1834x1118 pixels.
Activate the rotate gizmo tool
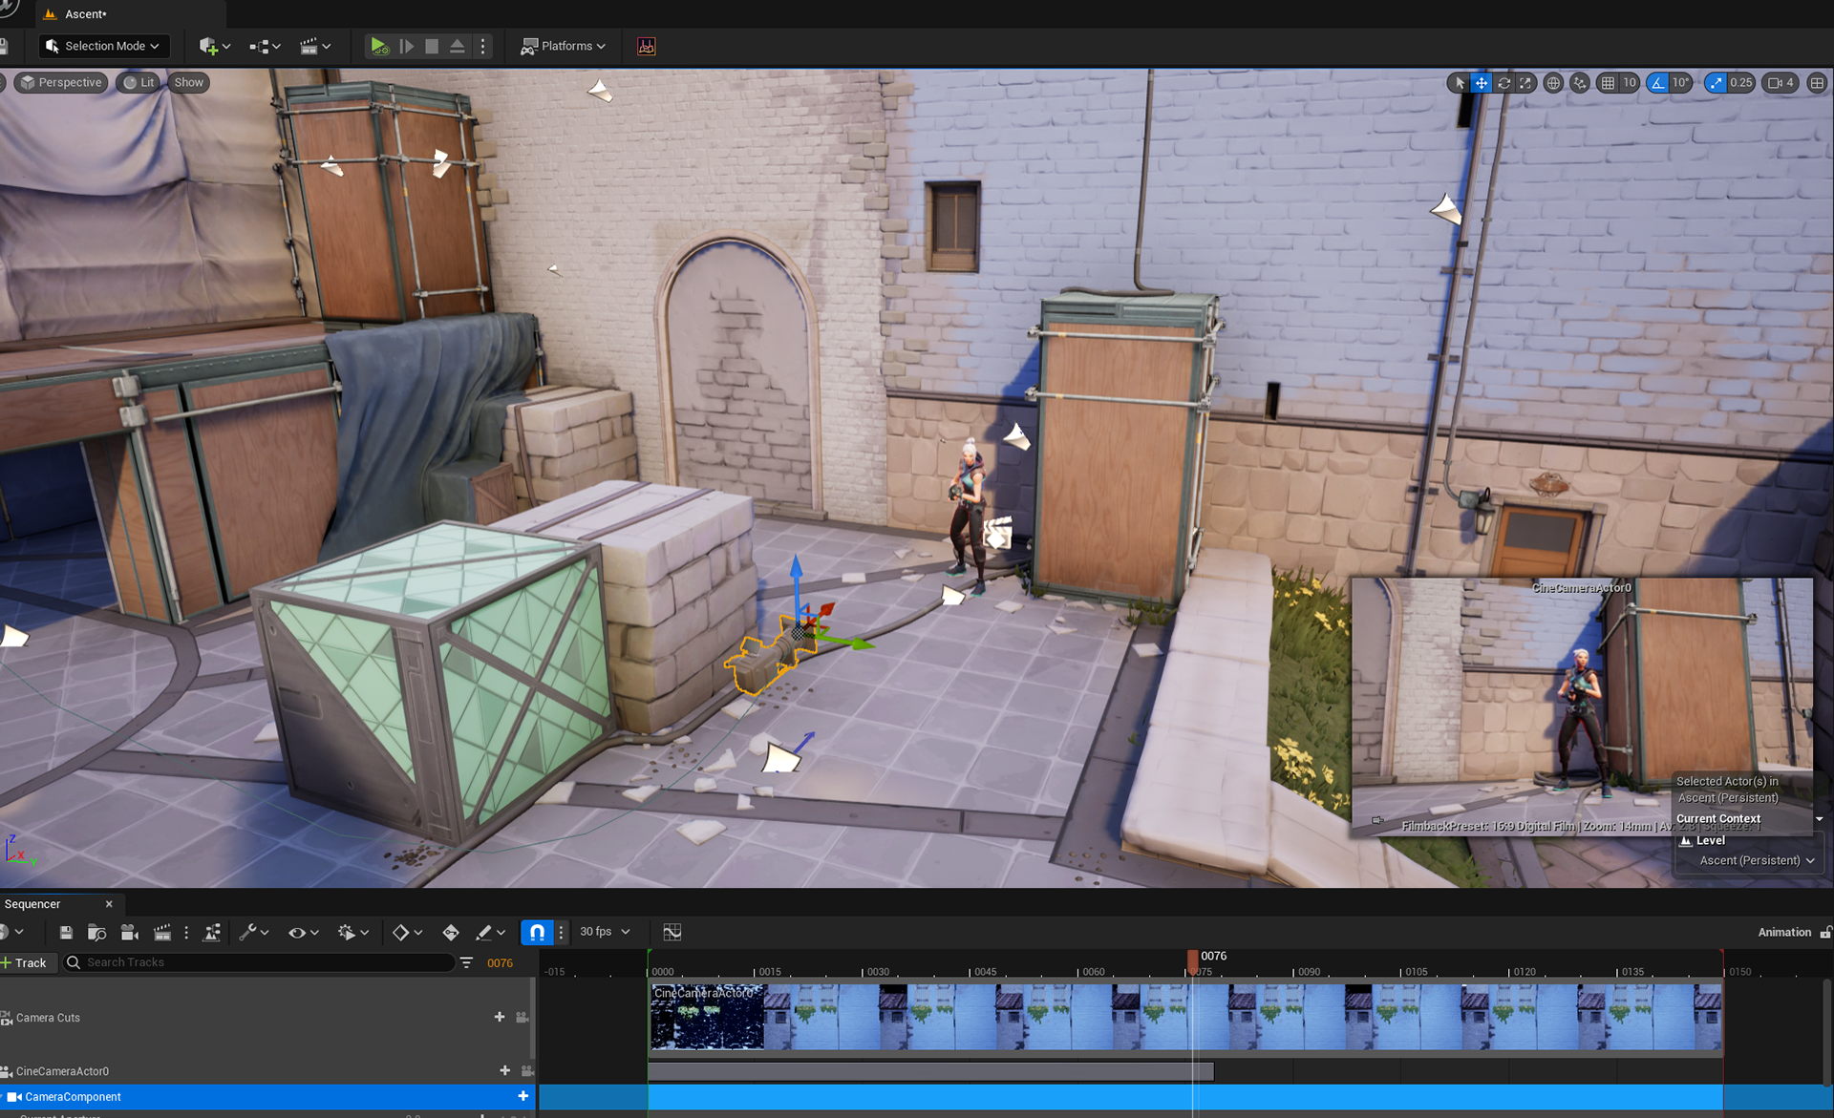coord(1503,83)
